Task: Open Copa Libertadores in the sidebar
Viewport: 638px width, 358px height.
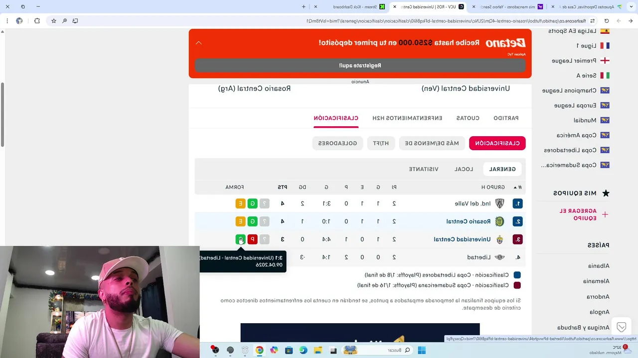Action: point(570,150)
